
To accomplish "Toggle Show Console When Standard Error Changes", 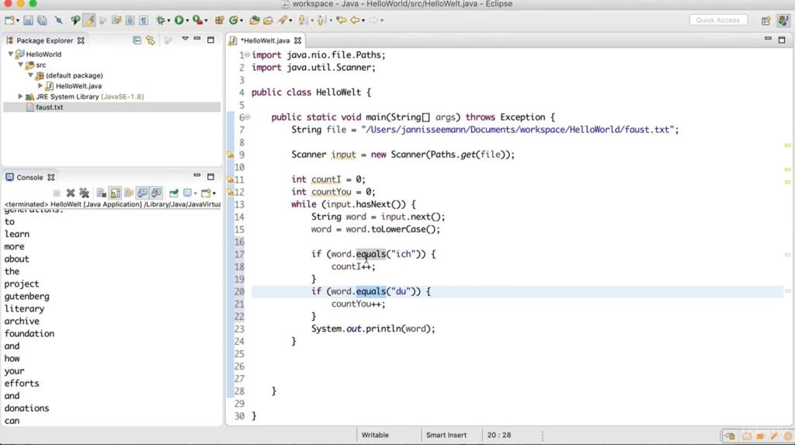I will pos(156,193).
